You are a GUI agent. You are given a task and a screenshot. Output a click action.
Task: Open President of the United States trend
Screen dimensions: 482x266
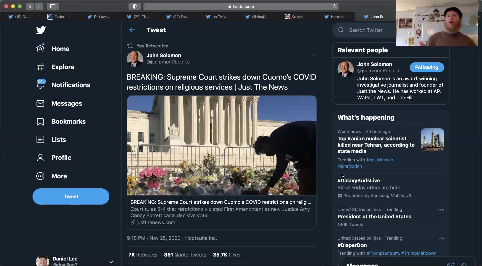pos(374,217)
